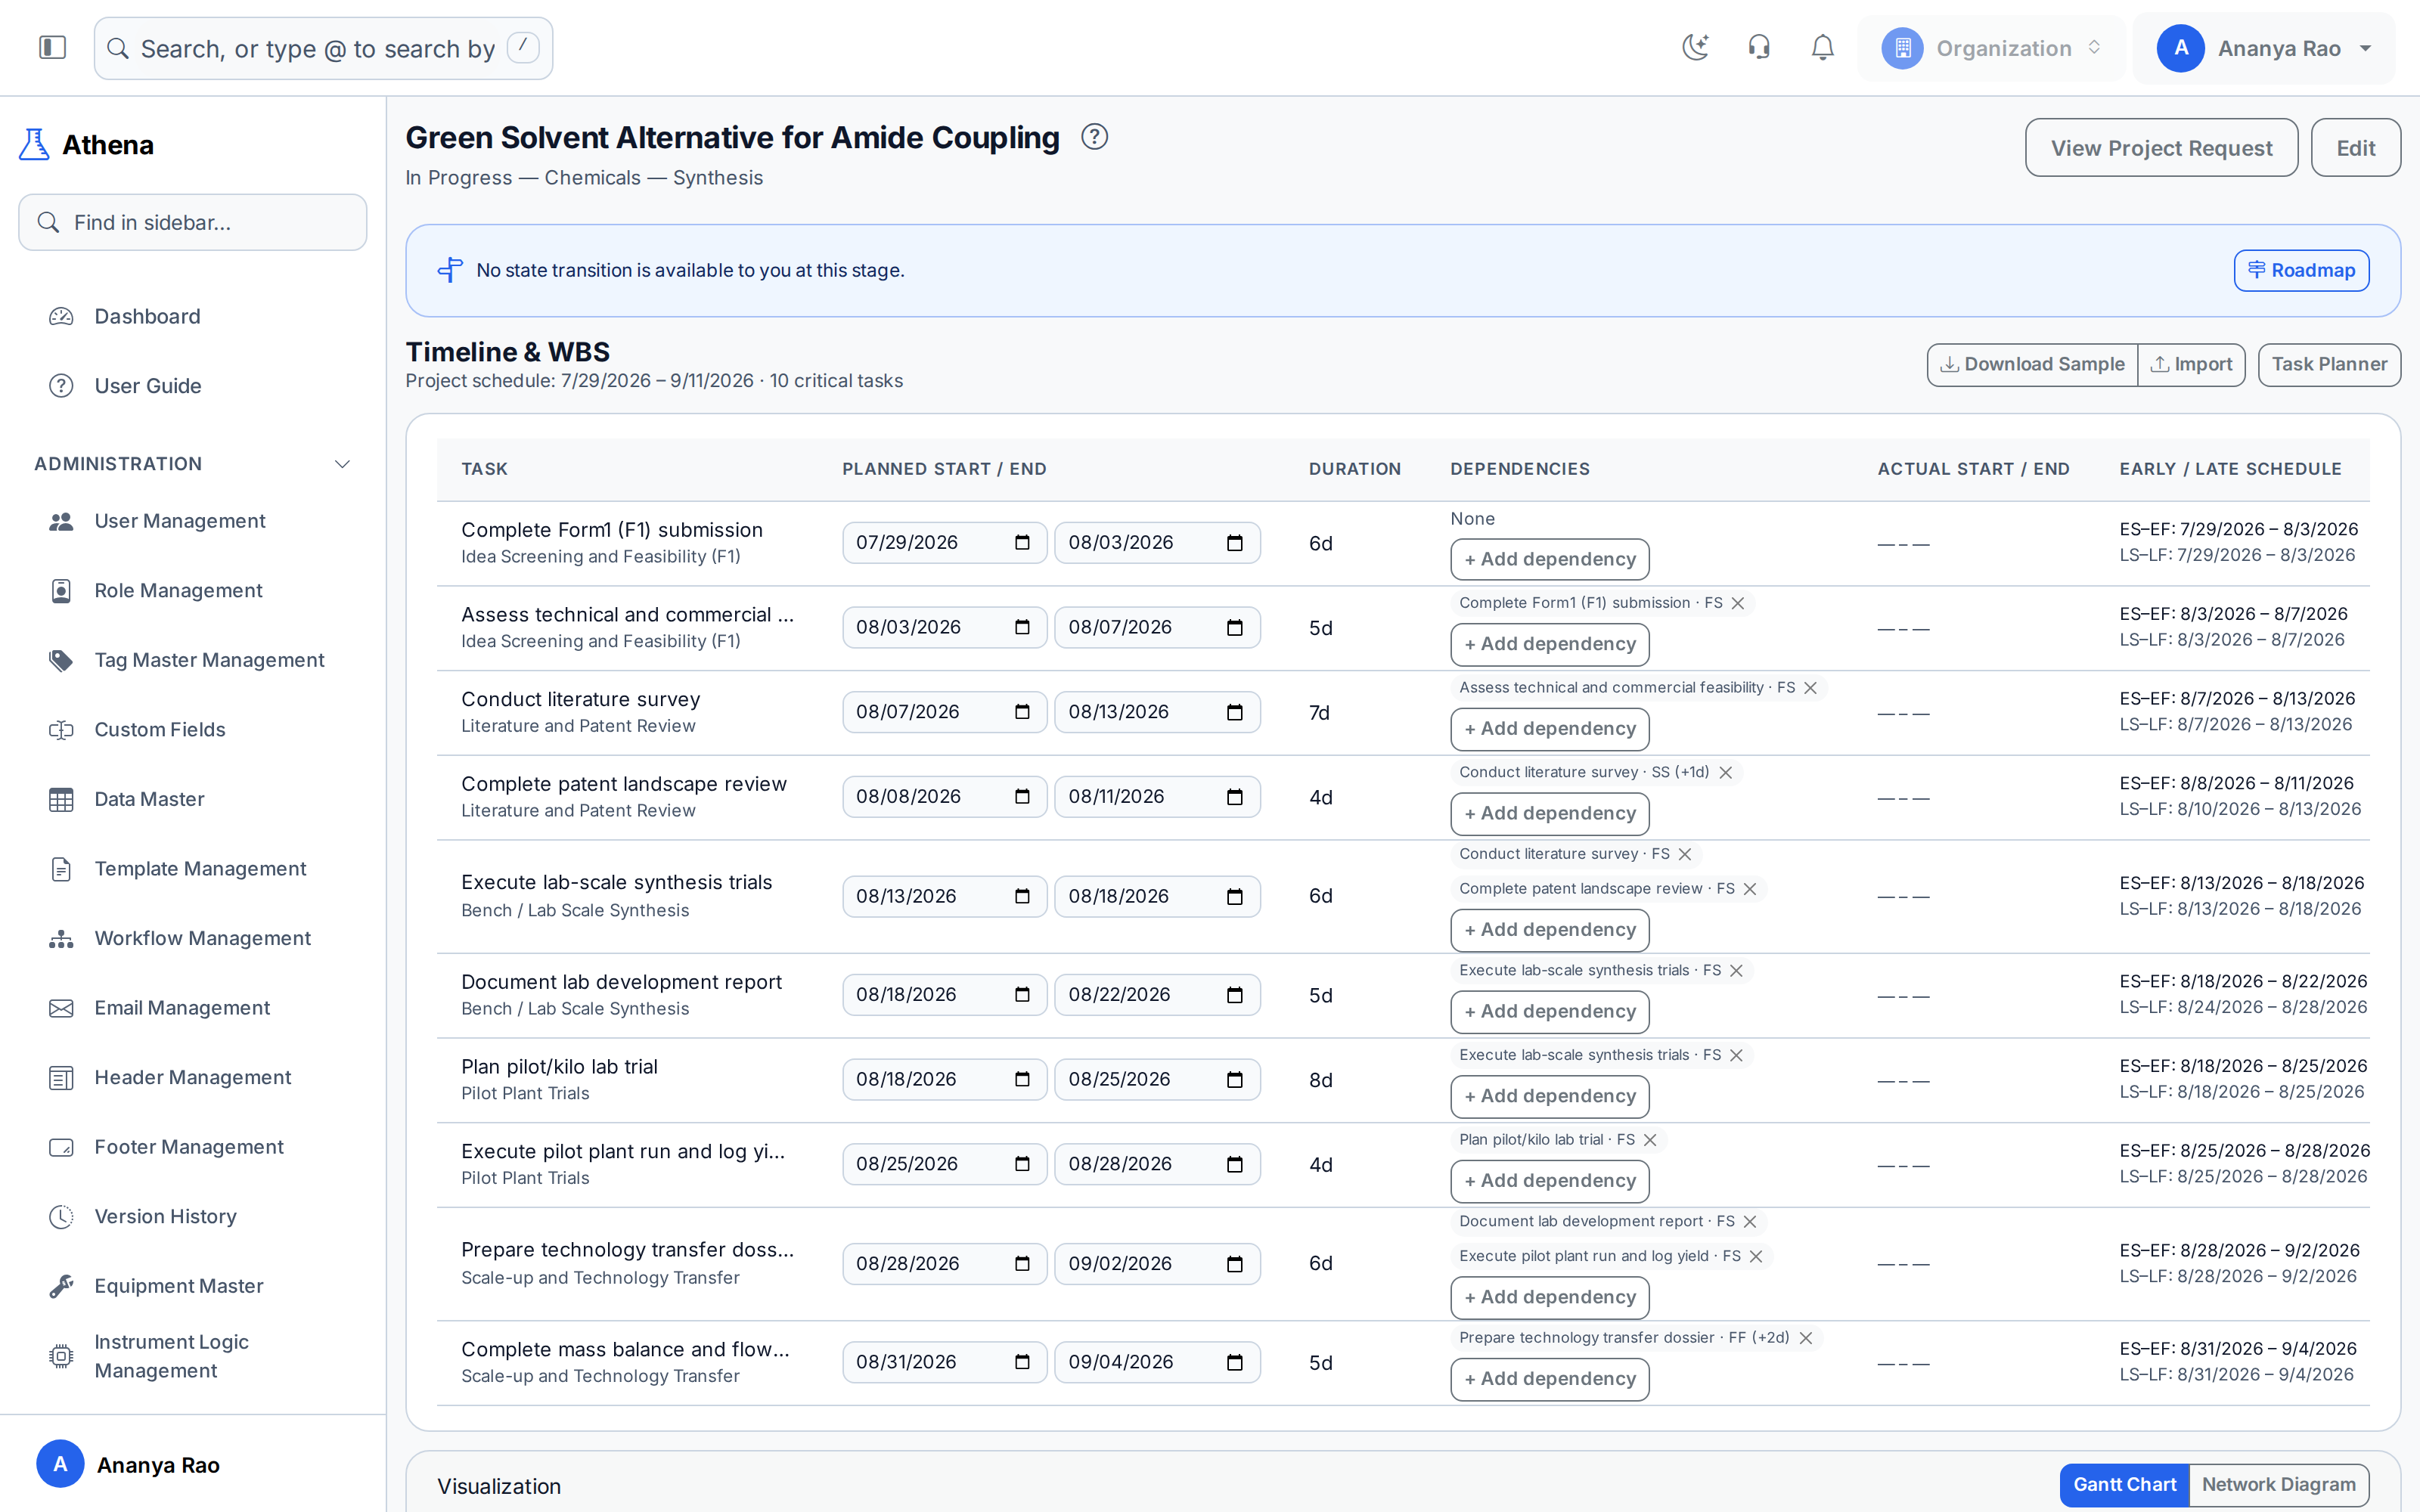This screenshot has height=1512, width=2420.
Task: Add dependency to Complete mass balance task
Action: tap(1550, 1379)
